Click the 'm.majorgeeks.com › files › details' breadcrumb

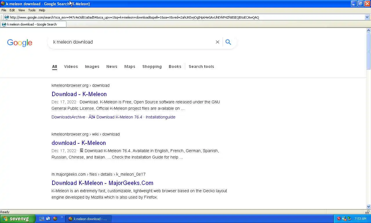point(99,174)
